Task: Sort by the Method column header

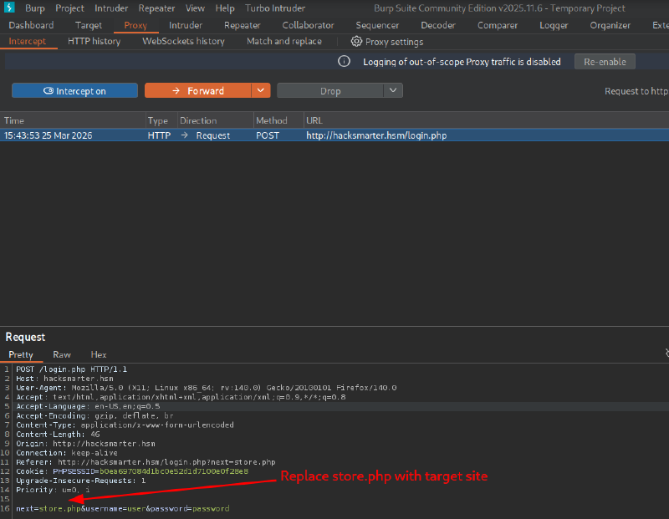Action: click(278, 120)
